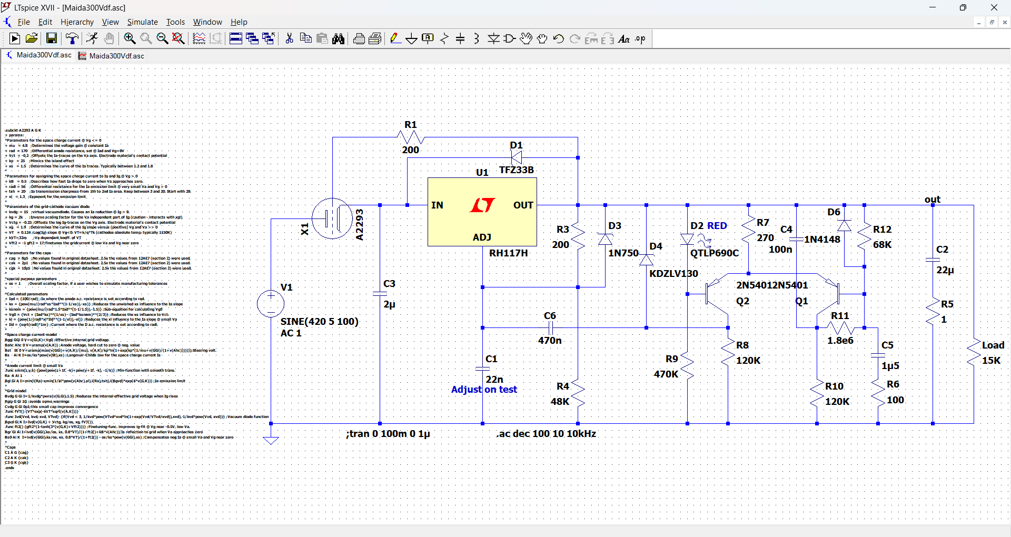1011x537 pixels.
Task: Click the '1.8e6' value of R11
Action: (x=840, y=341)
